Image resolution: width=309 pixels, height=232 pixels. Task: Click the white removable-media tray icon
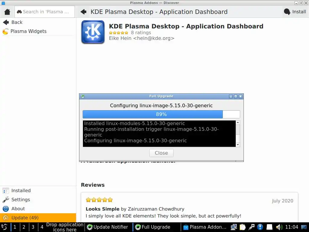pyautogui.click(x=269, y=227)
